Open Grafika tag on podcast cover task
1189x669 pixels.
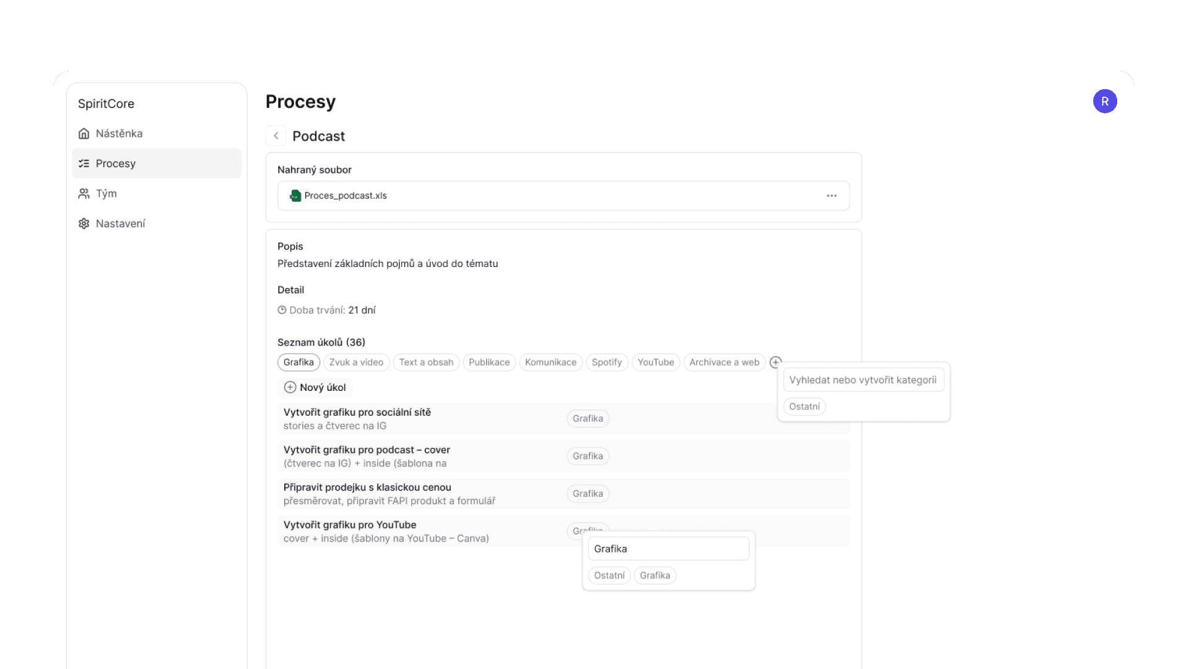pos(588,457)
